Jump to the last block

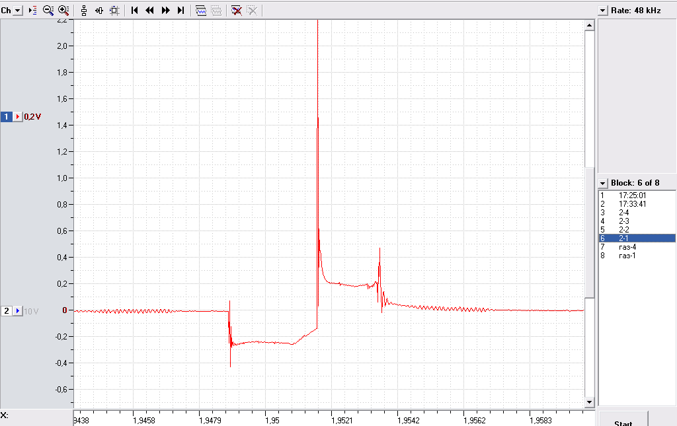181,11
